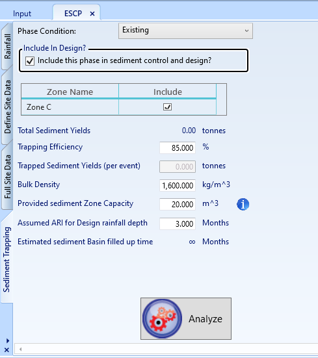Click the red gears Analyze icon

point(162,318)
